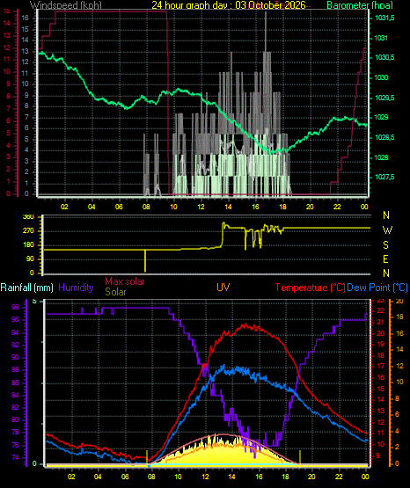410x488 pixels.
Task: Click the 90 wind direction axis value
Action: (30, 259)
